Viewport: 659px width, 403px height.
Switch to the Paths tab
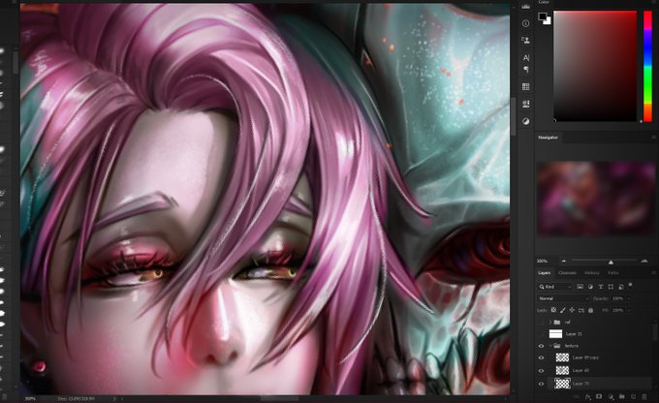613,273
